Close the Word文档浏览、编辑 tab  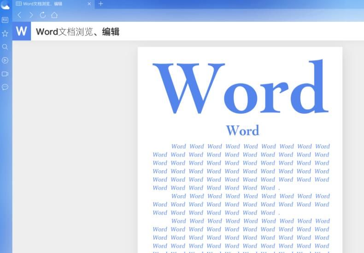89,4
